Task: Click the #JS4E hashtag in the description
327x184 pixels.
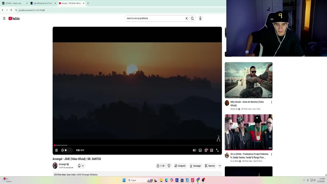Action: [x=79, y=175]
